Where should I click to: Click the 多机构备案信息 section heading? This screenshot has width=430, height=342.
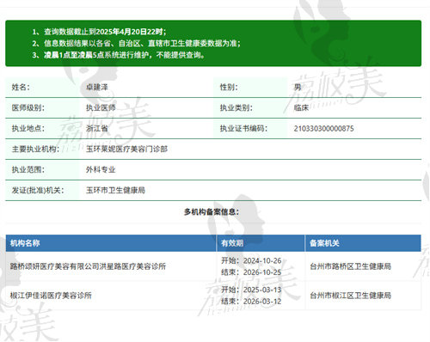pyautogui.click(x=212, y=212)
